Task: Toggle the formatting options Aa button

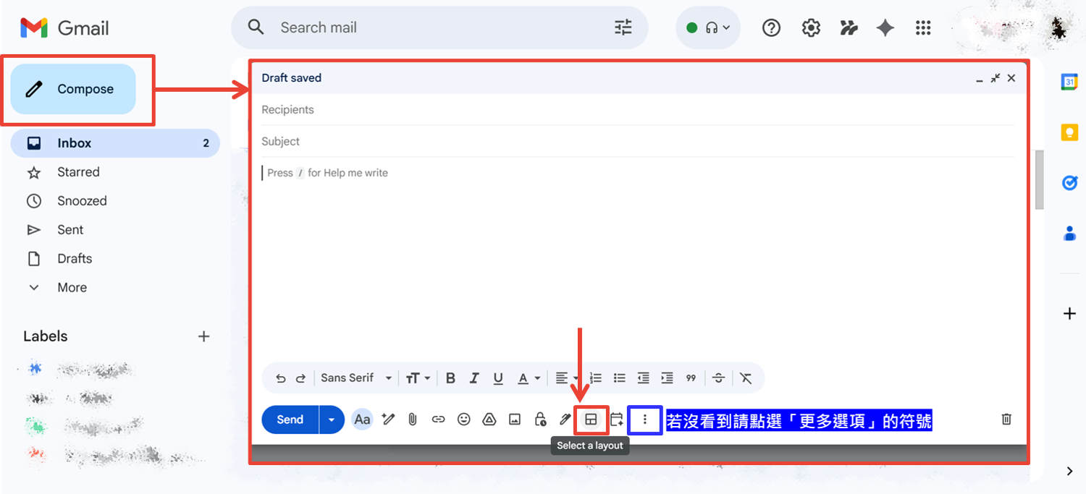Action: click(362, 420)
